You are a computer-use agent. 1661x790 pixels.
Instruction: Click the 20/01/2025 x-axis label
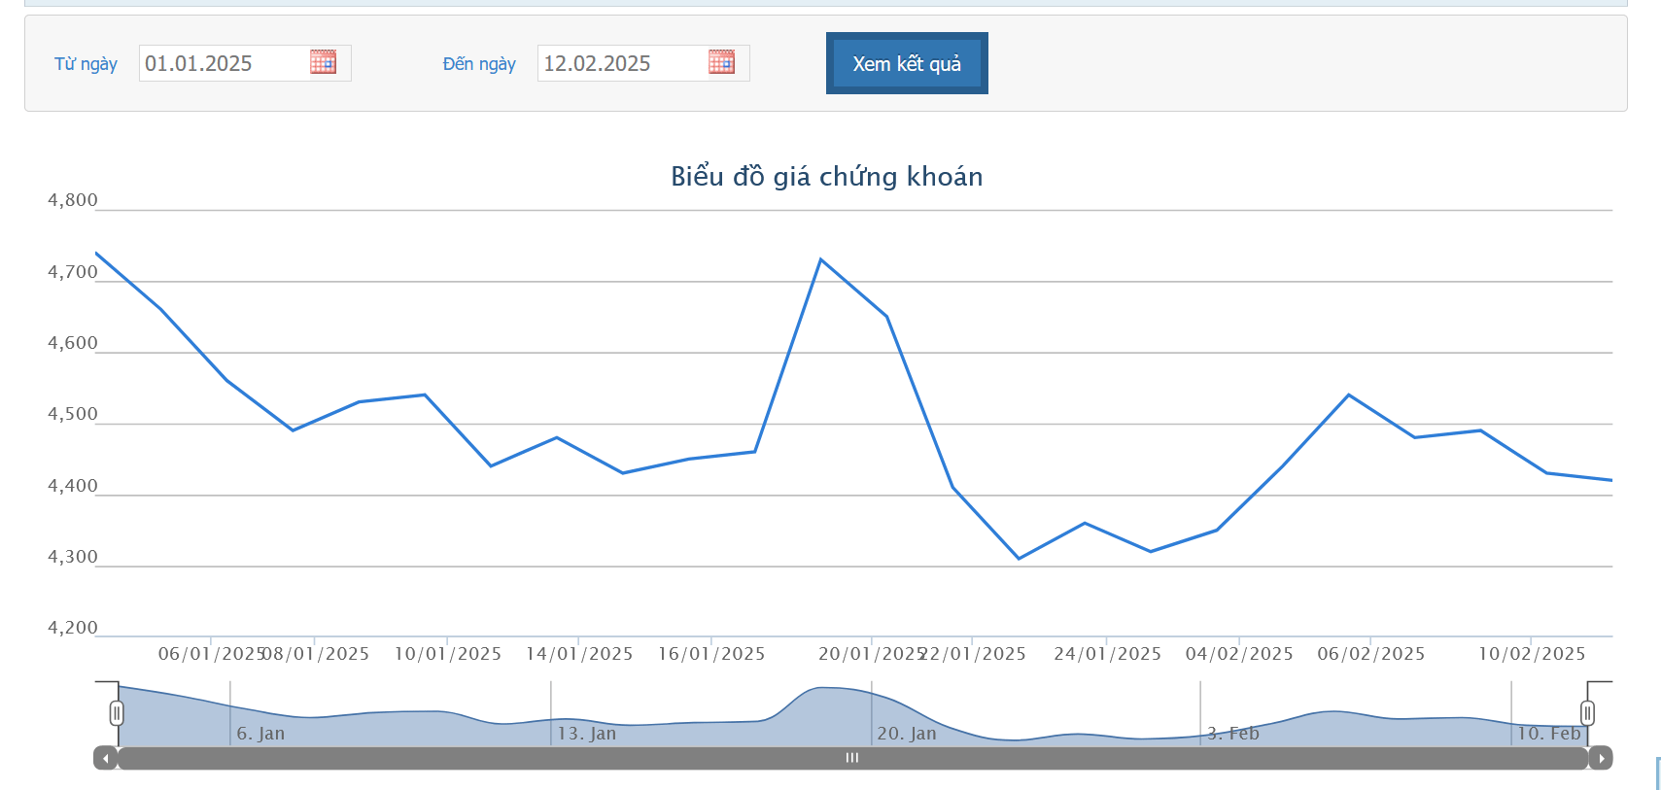872,654
